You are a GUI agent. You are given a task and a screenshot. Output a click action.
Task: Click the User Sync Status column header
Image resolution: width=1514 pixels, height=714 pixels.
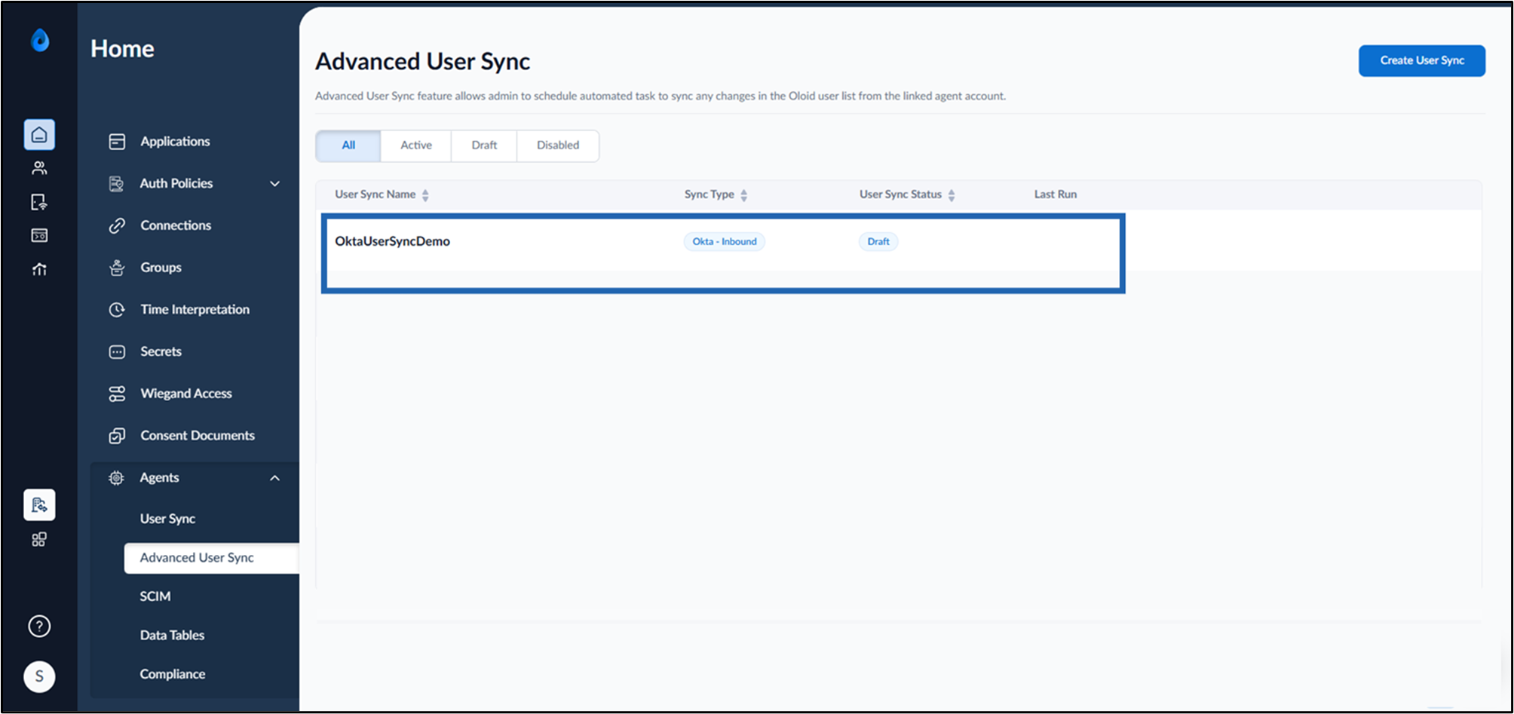[900, 195]
